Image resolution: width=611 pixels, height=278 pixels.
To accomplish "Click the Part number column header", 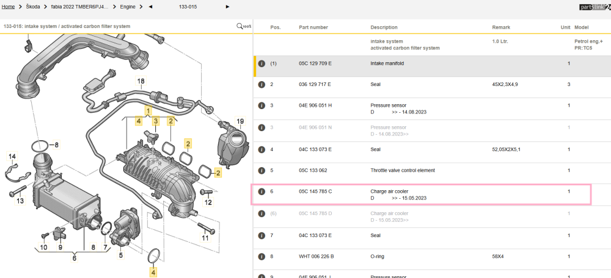I will point(313,27).
